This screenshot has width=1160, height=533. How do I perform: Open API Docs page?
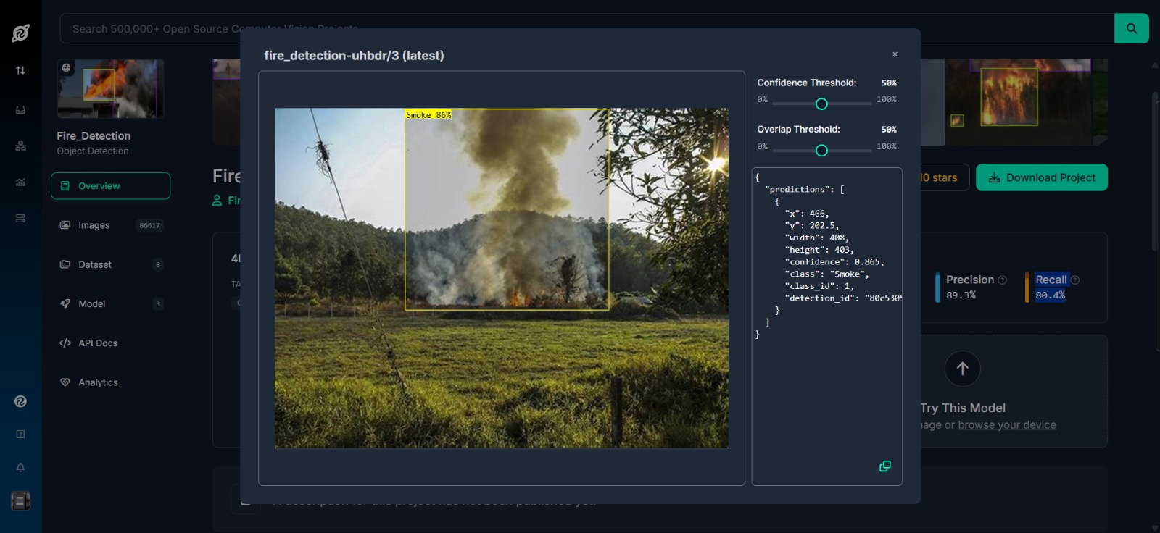(x=110, y=343)
